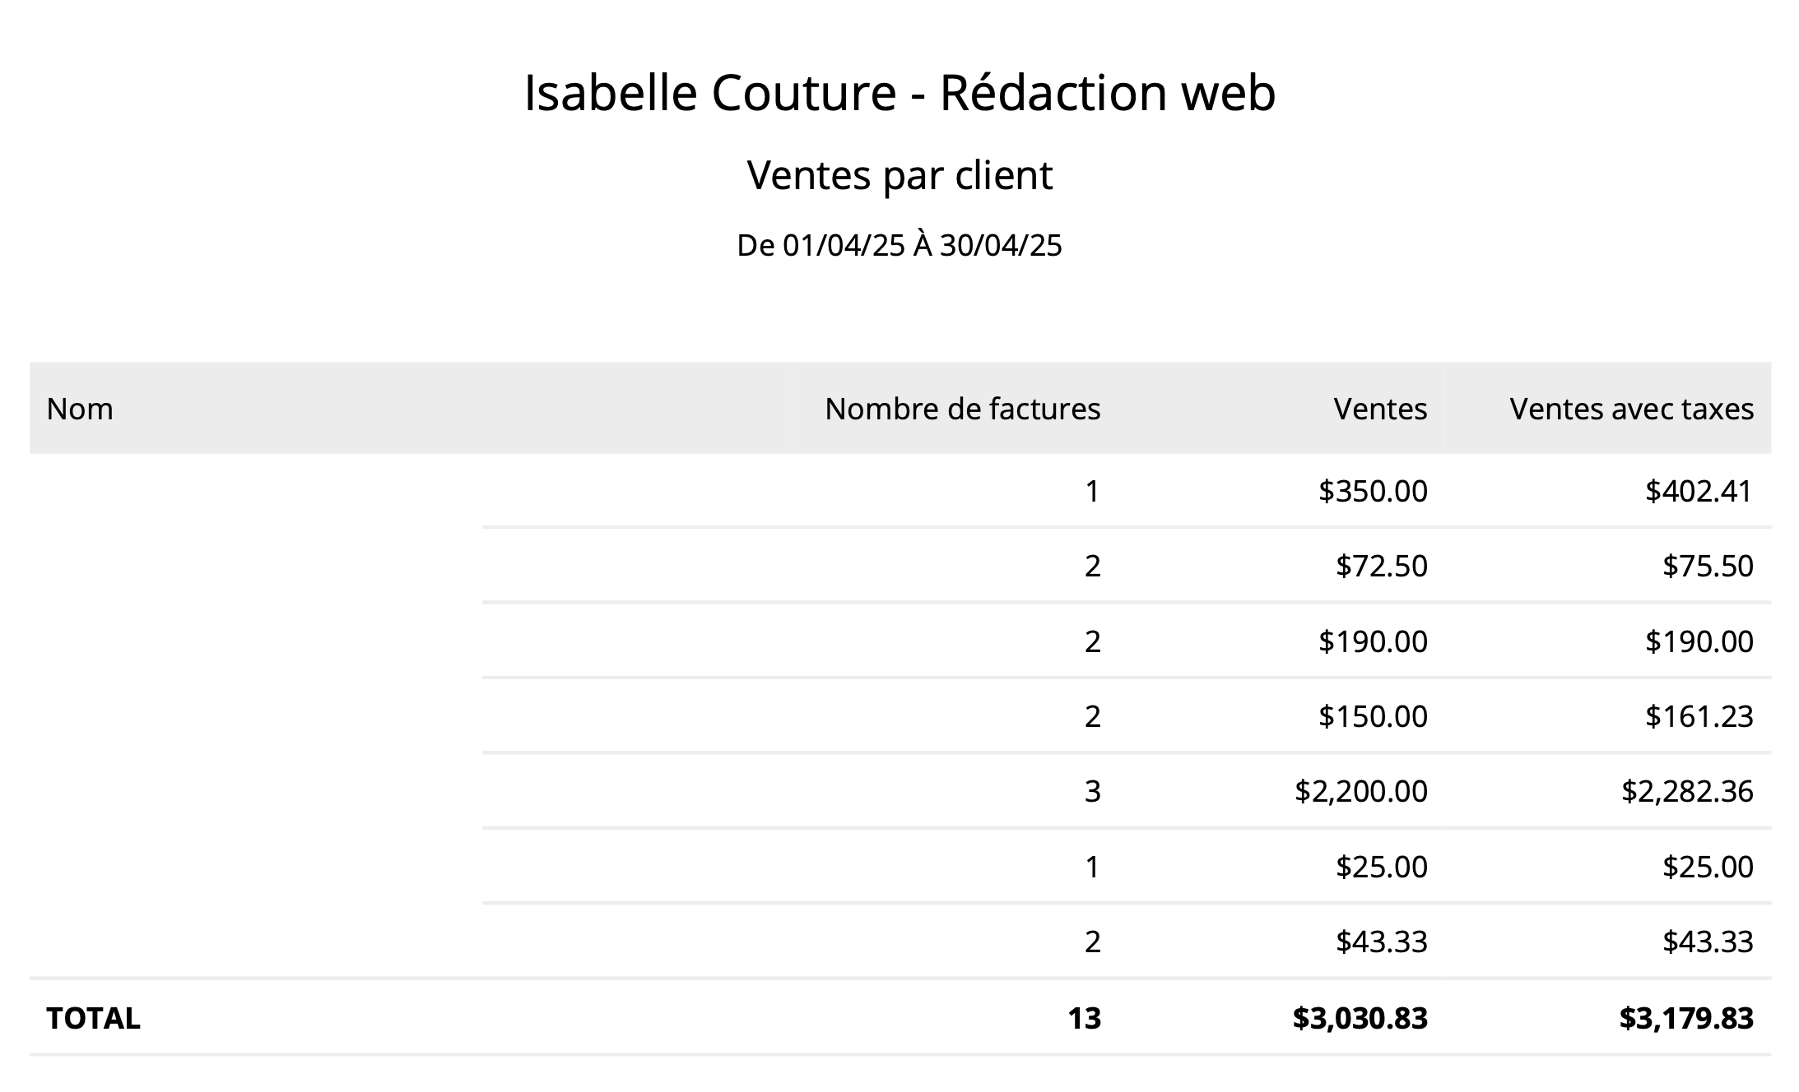Select the $2,282.36 amount with taxes

pos(1687,791)
